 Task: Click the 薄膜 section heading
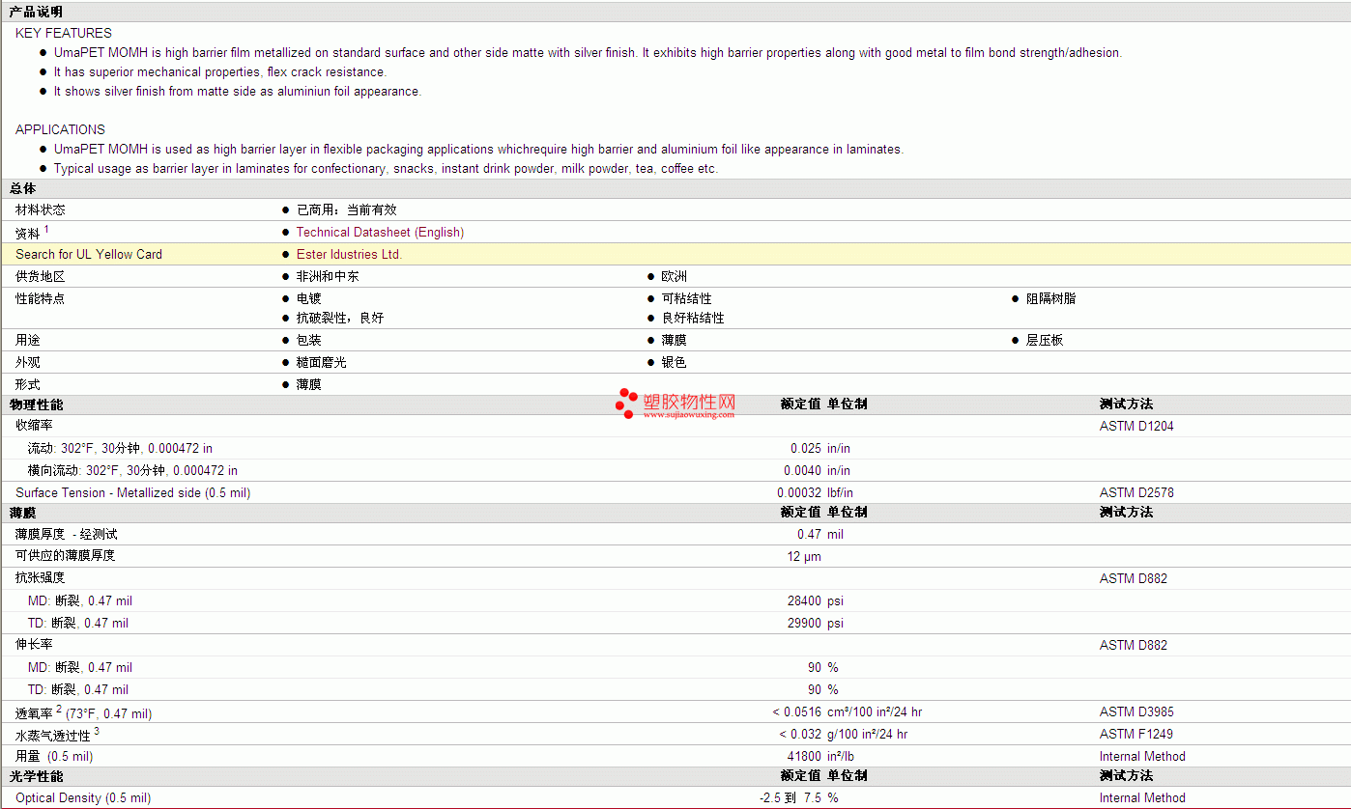tap(22, 513)
